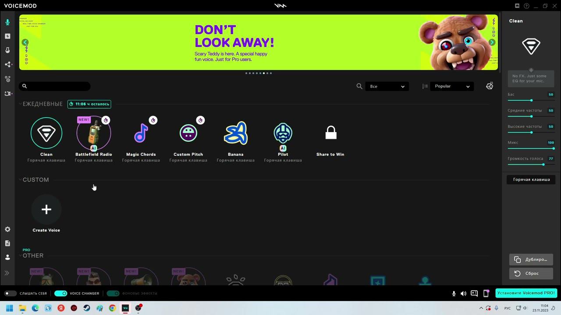
Task: Adjust the Микс slider
Action: click(x=531, y=149)
